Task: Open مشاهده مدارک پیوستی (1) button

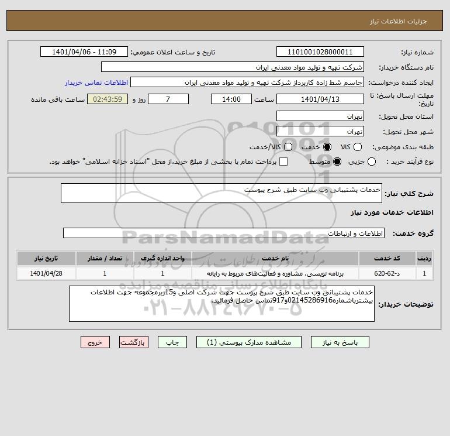Action: (x=249, y=342)
